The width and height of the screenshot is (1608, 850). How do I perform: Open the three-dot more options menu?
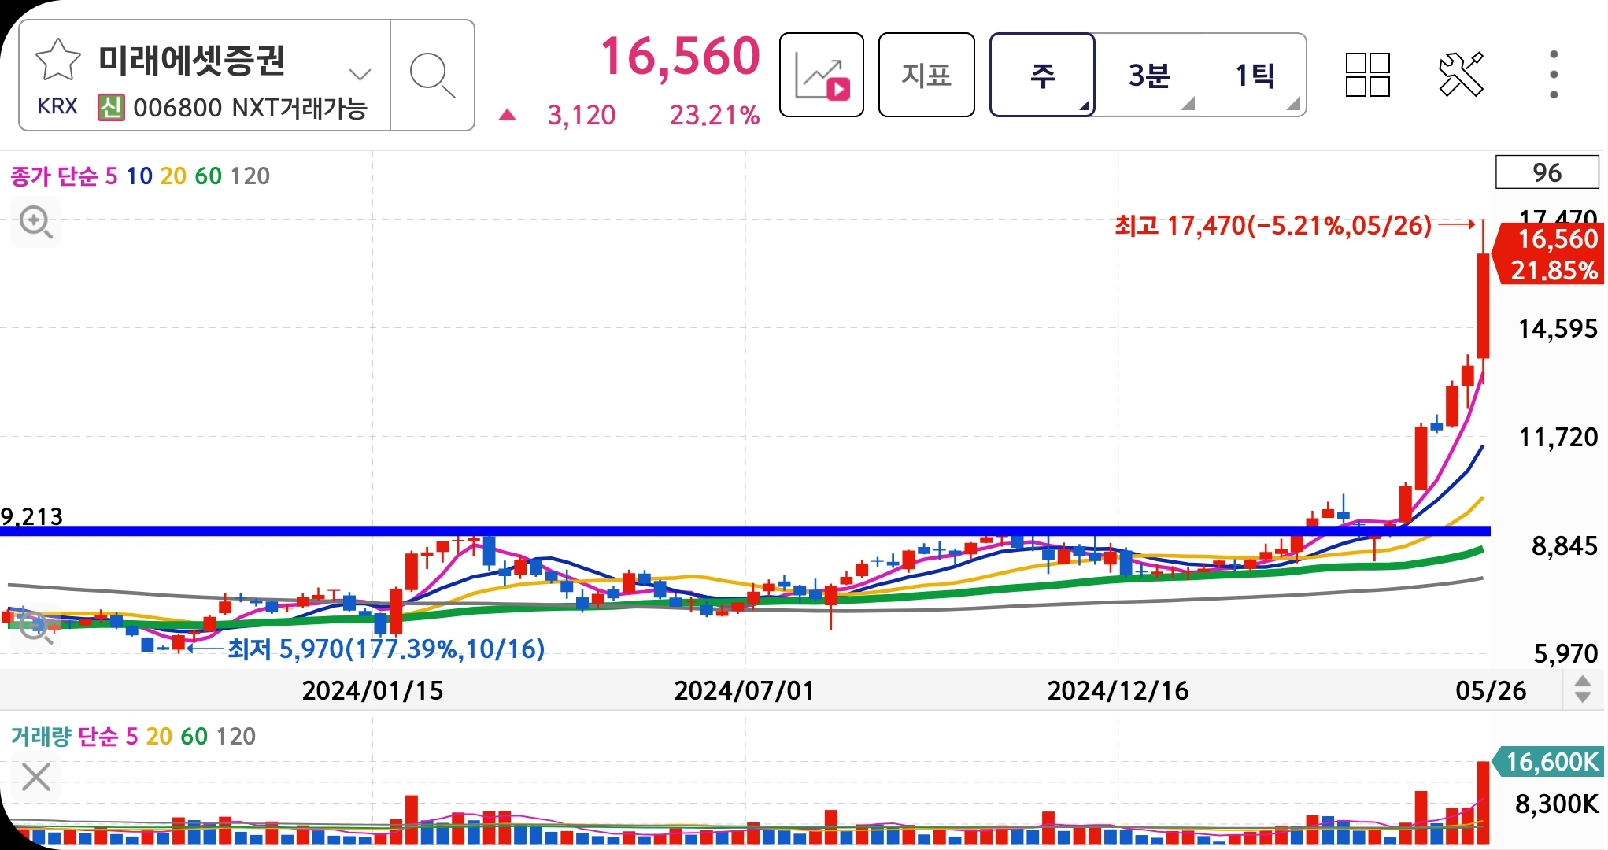(x=1554, y=75)
